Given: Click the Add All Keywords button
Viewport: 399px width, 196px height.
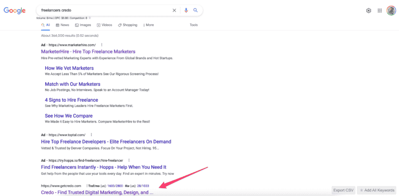Looking at the screenshot, I should pyautogui.click(x=377, y=190).
